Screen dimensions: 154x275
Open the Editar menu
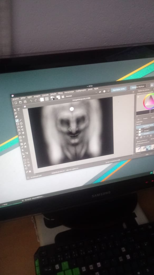click(23, 98)
